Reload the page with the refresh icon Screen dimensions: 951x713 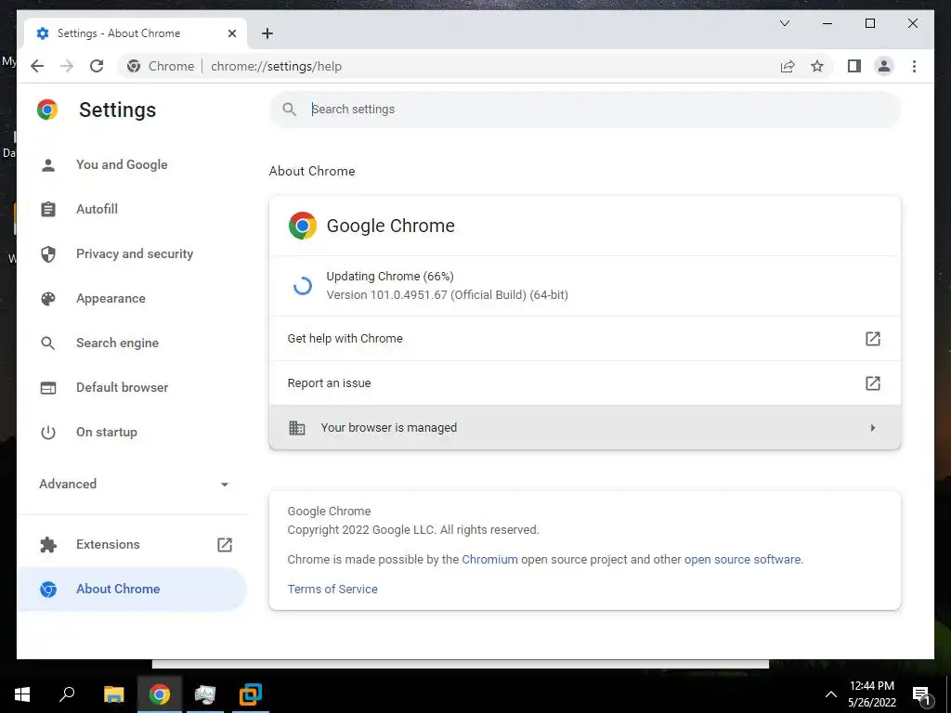click(97, 66)
